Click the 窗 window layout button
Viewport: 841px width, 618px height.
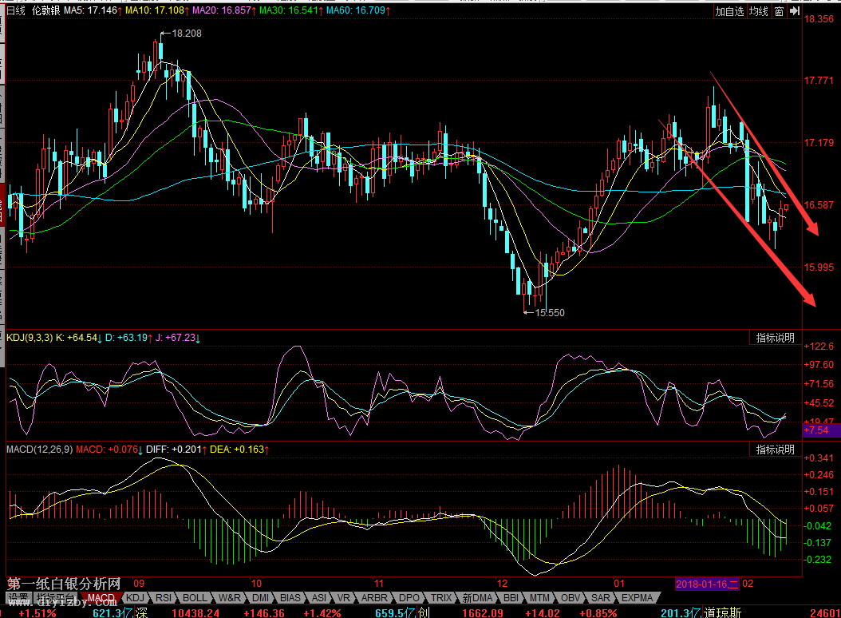coord(779,11)
